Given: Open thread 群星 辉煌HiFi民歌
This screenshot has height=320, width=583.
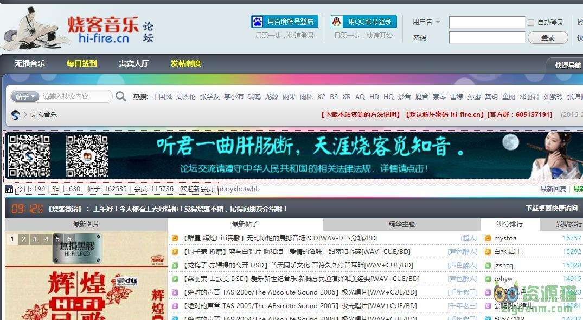Looking at the screenshot, I should (280, 238).
